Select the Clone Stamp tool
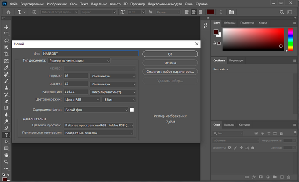The height and width of the screenshot is (182, 299). tap(6, 88)
